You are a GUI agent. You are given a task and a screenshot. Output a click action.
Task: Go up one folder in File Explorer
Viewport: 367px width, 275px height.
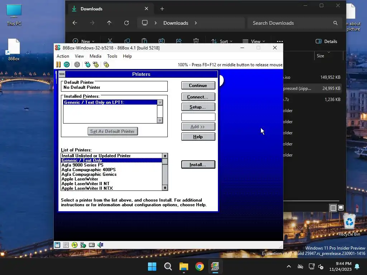coord(109,23)
